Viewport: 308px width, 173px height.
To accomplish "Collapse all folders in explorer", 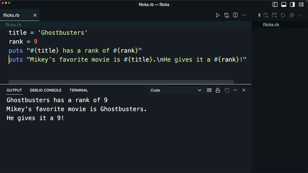I will [292, 15].
